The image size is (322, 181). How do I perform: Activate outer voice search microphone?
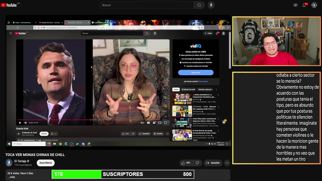point(211,5)
